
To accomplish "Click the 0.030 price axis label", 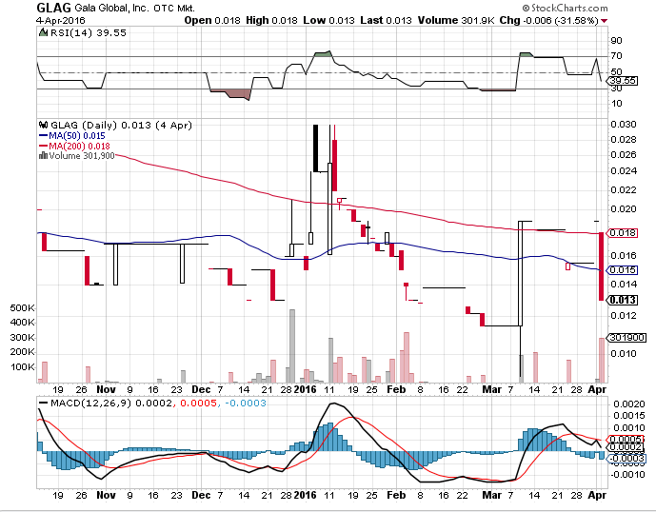I will tap(624, 125).
